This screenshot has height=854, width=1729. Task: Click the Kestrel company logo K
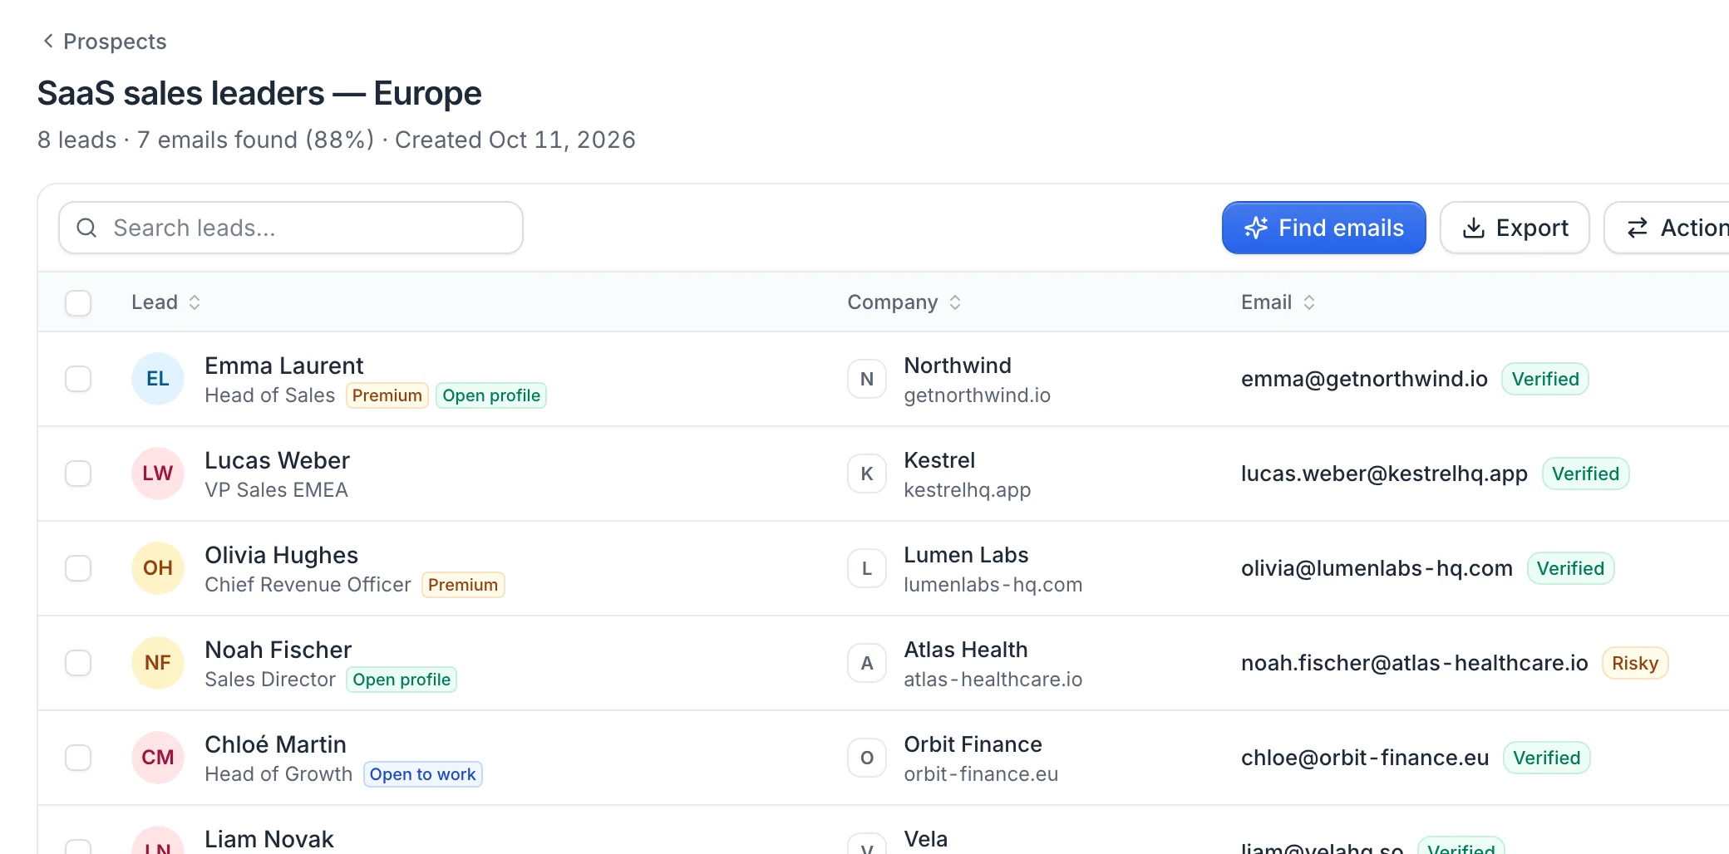[867, 474]
